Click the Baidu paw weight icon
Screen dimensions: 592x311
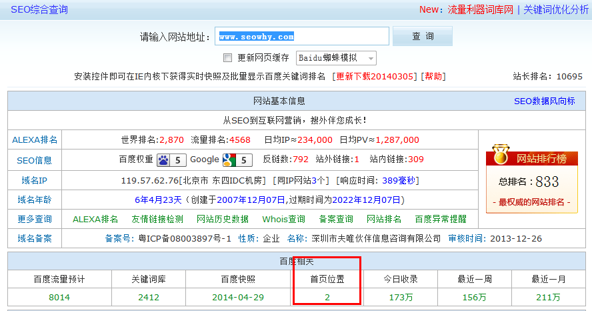click(x=165, y=160)
